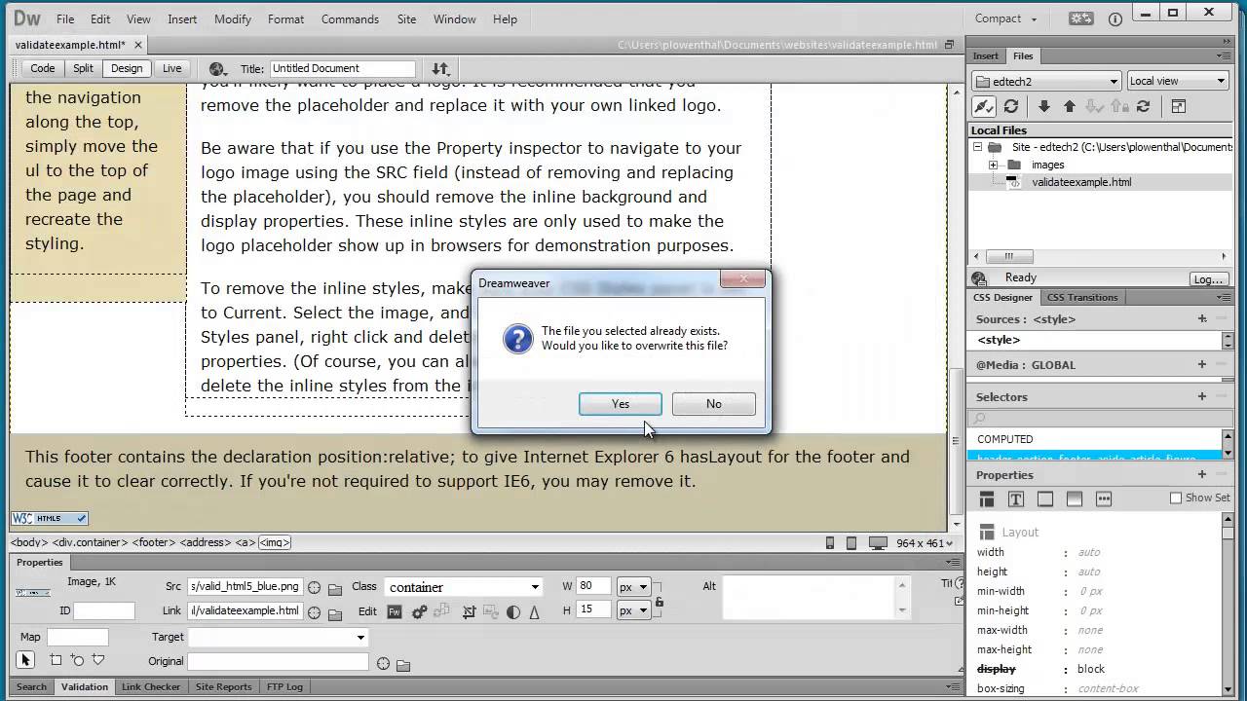
Task: Open the Compact workspace dropdown
Action: 1007,18
